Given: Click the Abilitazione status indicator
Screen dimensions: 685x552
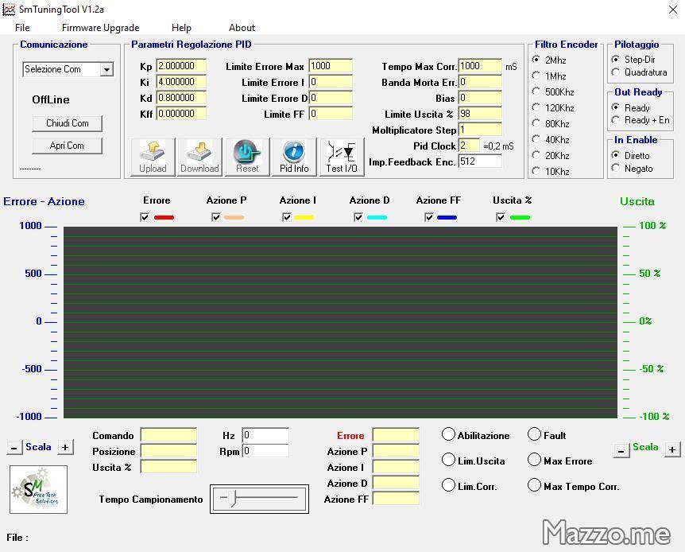Looking at the screenshot, I should point(448,434).
